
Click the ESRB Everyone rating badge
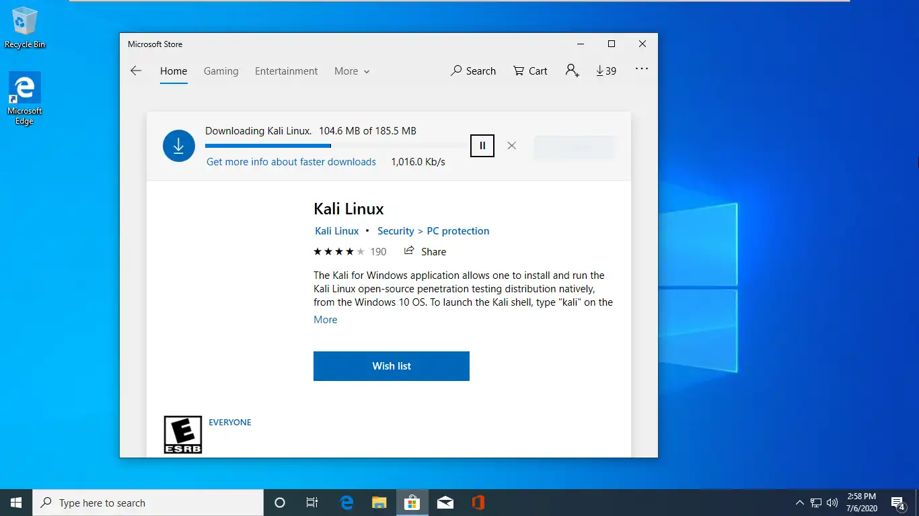[183, 434]
